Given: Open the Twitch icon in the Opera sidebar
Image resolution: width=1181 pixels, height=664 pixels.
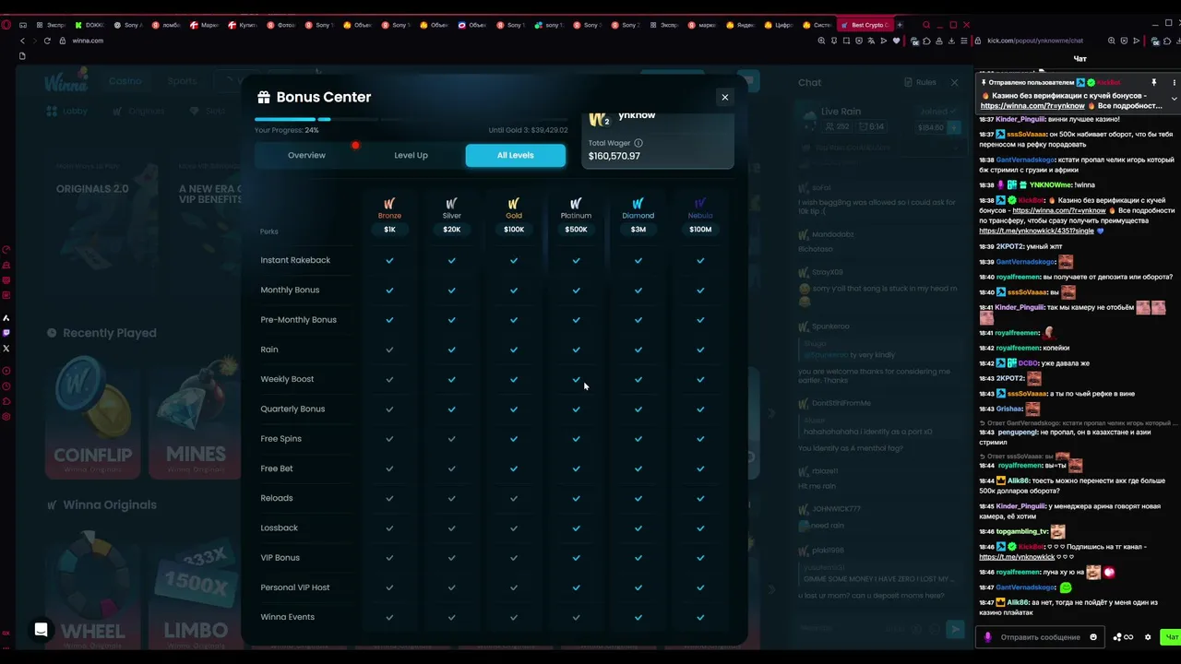Looking at the screenshot, I should tap(6, 333).
